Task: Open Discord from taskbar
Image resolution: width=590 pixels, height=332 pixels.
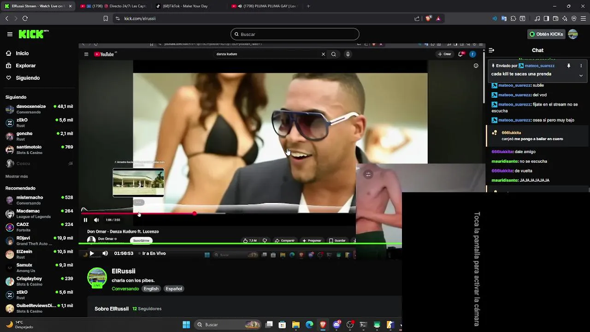Action: [x=336, y=325]
